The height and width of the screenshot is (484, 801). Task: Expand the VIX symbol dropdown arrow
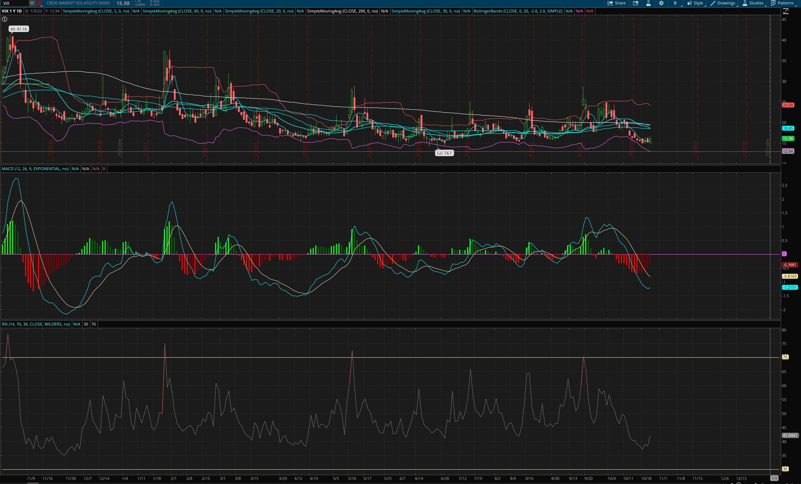tap(32, 3)
